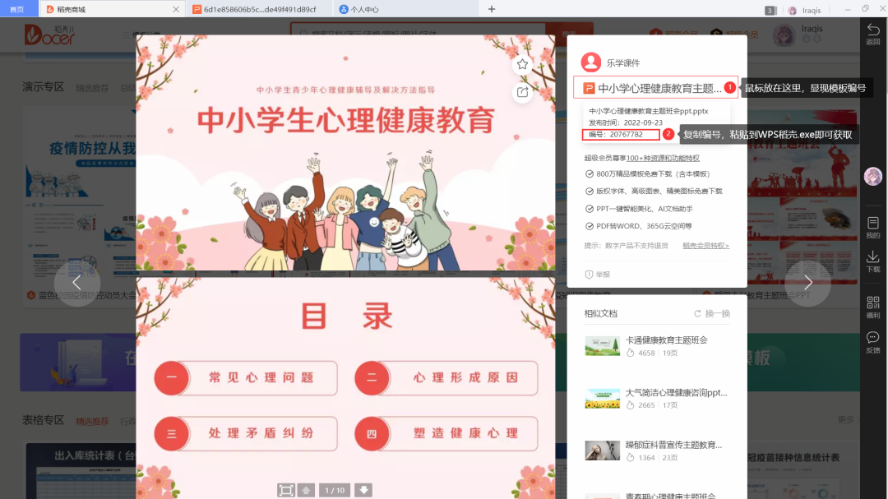Viewport: 888px width, 499px height.
Task: Switch to the 稻壳商城 tab
Action: point(111,9)
